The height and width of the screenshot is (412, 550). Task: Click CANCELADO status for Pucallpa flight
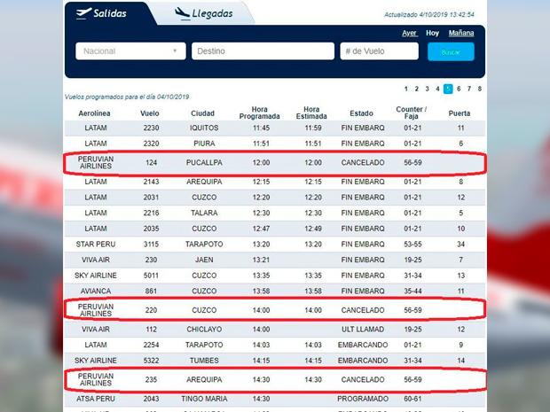[x=363, y=162]
